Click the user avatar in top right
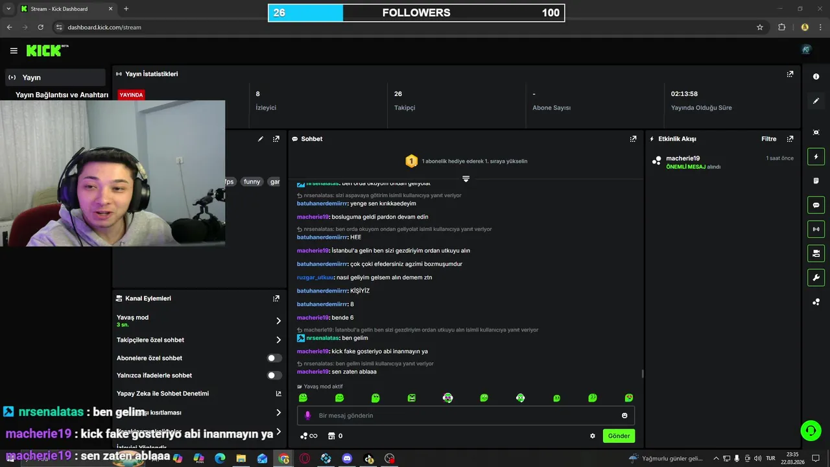 pos(806,50)
